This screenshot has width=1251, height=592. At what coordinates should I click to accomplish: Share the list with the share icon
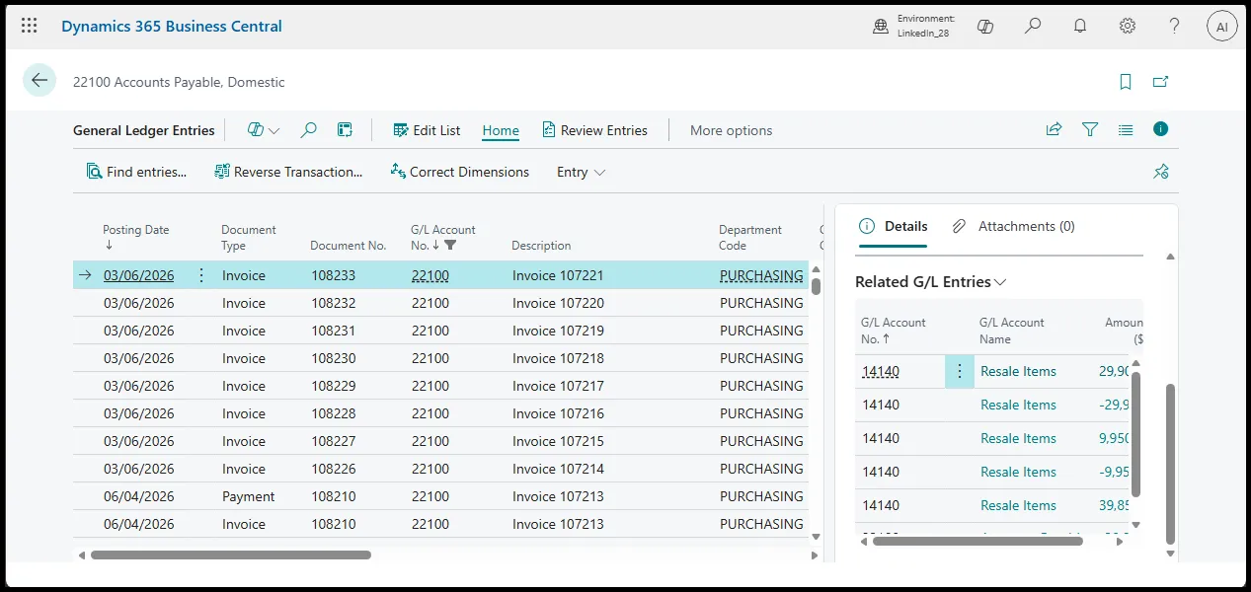click(1055, 129)
